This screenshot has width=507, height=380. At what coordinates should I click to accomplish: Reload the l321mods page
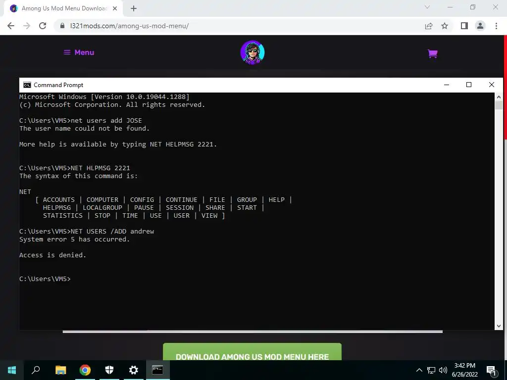(x=43, y=26)
